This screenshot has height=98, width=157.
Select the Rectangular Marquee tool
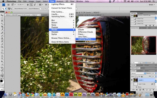(x=2, y=18)
